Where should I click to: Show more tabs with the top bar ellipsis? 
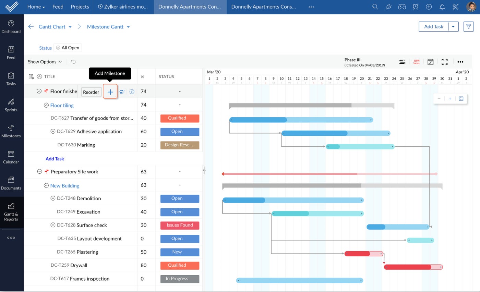click(311, 7)
